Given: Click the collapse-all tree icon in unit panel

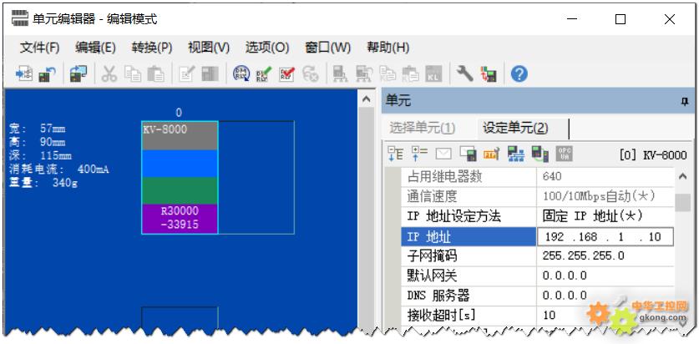Looking at the screenshot, I should coord(395,154).
